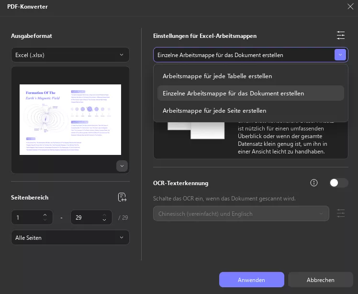Click the Einstellungen für Excel-Arbeitsmappen heading
The image size is (358, 294).
pyautogui.click(x=205, y=36)
